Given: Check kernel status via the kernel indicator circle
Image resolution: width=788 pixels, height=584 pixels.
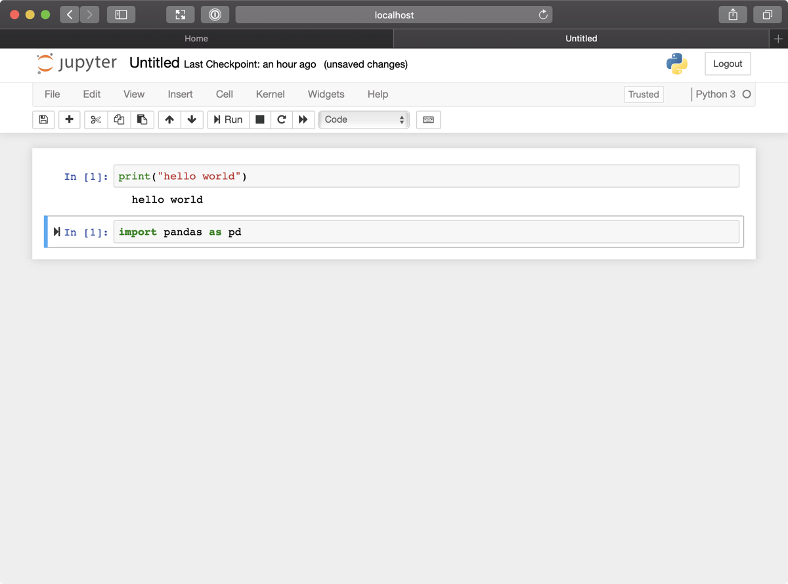Looking at the screenshot, I should (746, 94).
